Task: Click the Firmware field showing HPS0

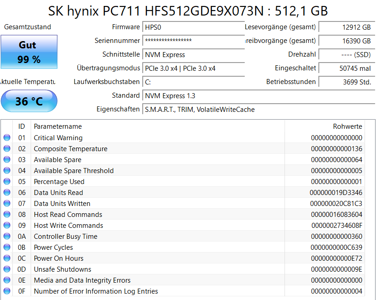Action: [x=193, y=27]
